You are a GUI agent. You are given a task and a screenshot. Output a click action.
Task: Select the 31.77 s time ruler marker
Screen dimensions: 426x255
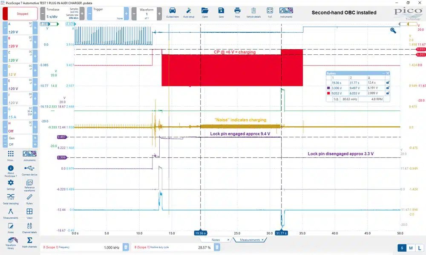281,233
